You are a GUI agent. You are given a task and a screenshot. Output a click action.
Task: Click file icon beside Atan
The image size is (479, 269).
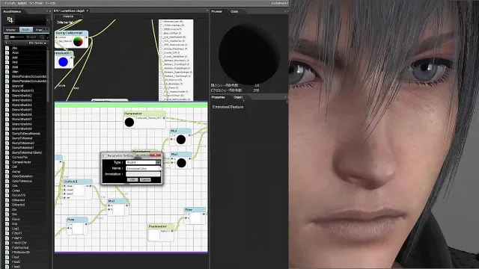point(7,72)
